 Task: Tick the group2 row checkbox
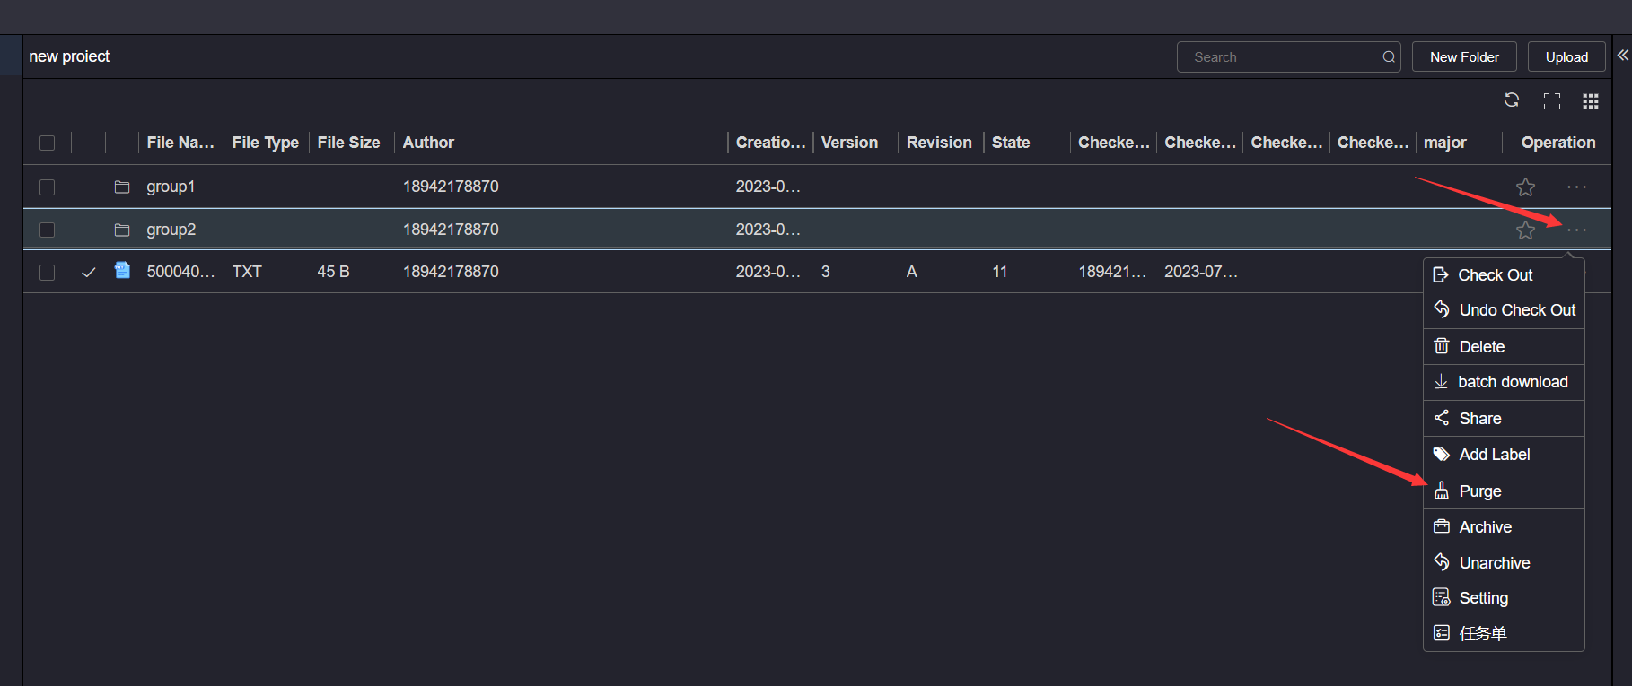point(48,230)
